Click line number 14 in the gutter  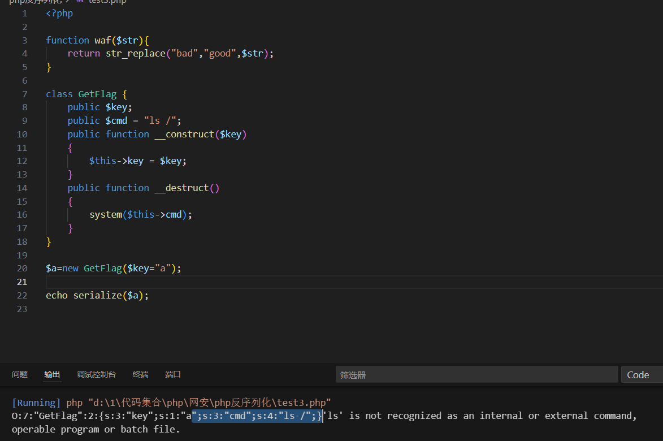coord(22,188)
